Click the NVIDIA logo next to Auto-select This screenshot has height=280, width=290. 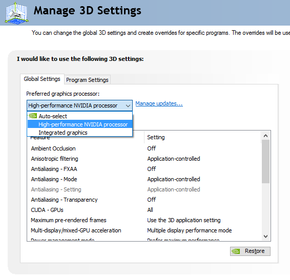coord(33,116)
